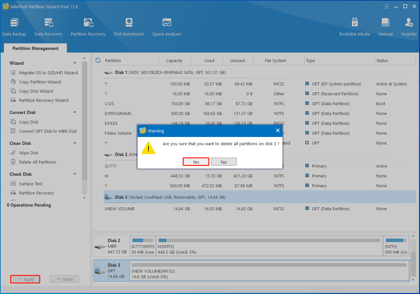Click the Undo button

coord(65,279)
